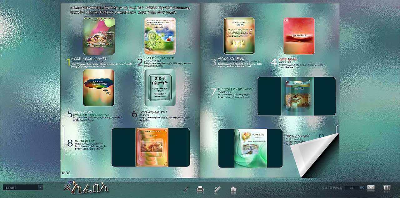
Task: Select book 5 cover with thought bubble
Action: (x=99, y=88)
